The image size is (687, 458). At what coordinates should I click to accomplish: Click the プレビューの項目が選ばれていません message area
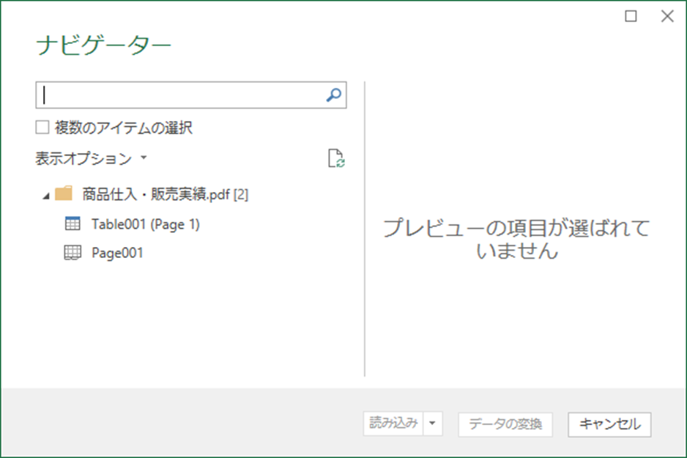[516, 239]
